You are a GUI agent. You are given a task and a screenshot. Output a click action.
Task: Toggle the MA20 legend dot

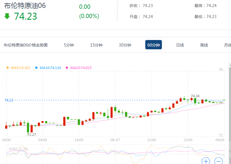click(x=67, y=68)
